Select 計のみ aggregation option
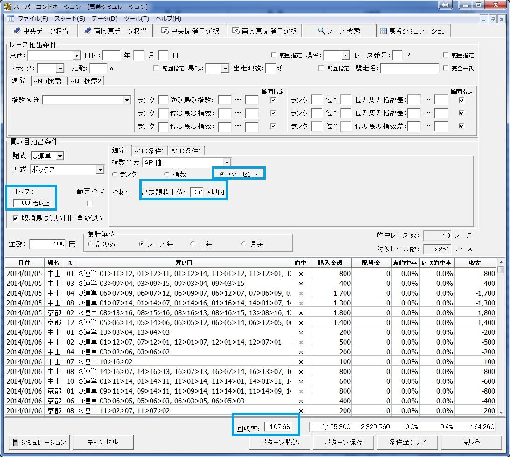The width and height of the screenshot is (510, 457). [90, 244]
